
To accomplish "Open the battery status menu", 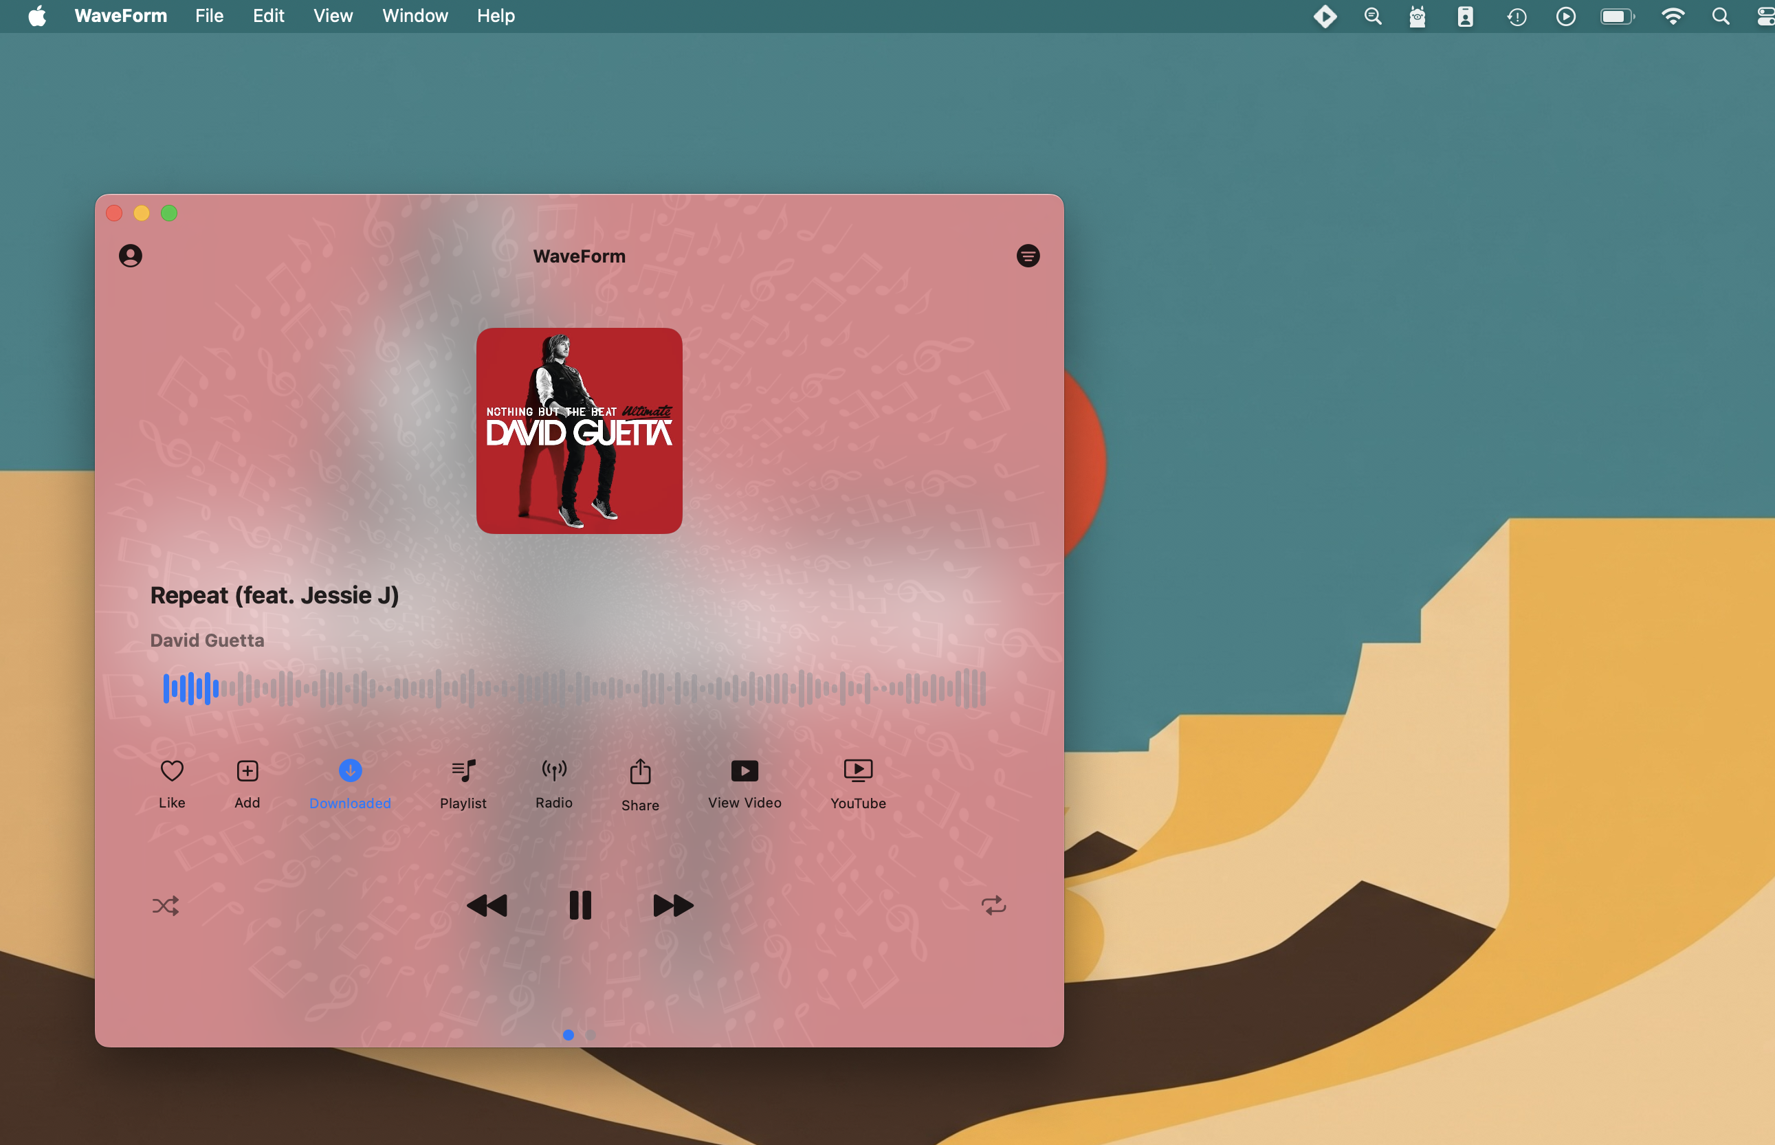I will pyautogui.click(x=1618, y=16).
